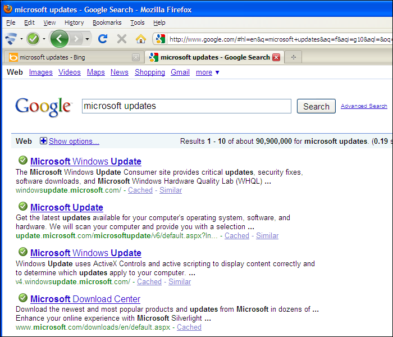Viewport: 393px width, 337px height.
Task: Open the Edit menu
Action: [x=29, y=22]
